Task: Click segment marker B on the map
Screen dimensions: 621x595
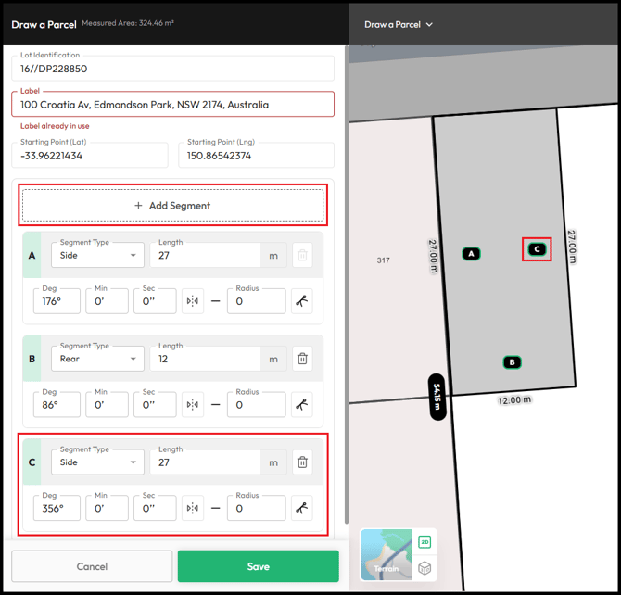Action: 511,362
